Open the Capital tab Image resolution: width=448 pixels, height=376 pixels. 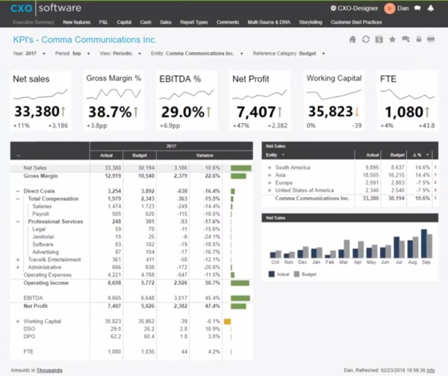124,22
